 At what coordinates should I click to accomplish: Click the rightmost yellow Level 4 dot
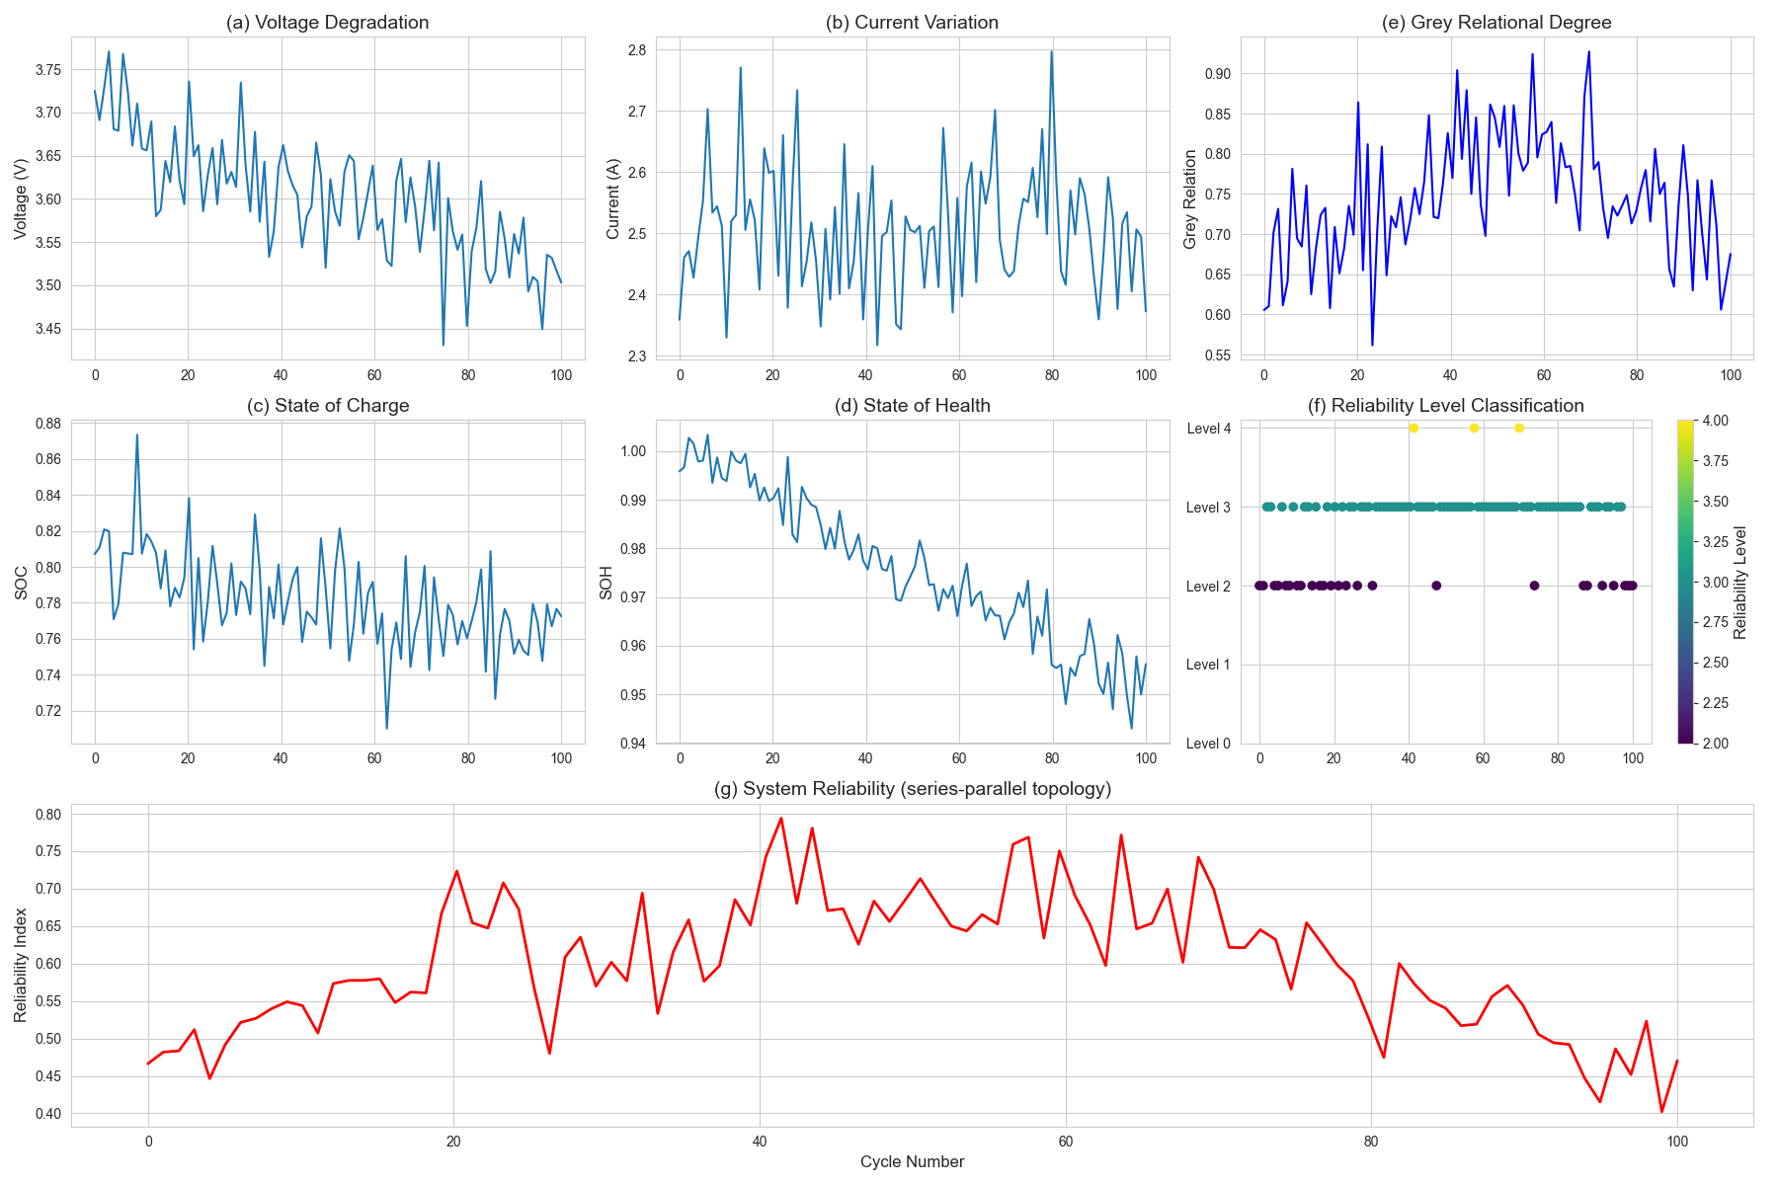coord(1519,428)
